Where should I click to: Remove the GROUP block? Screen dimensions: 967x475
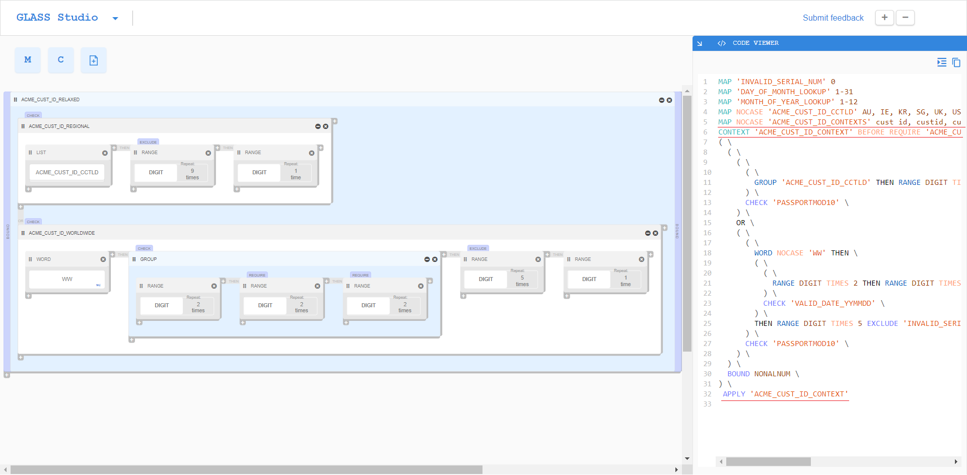[x=435, y=259]
